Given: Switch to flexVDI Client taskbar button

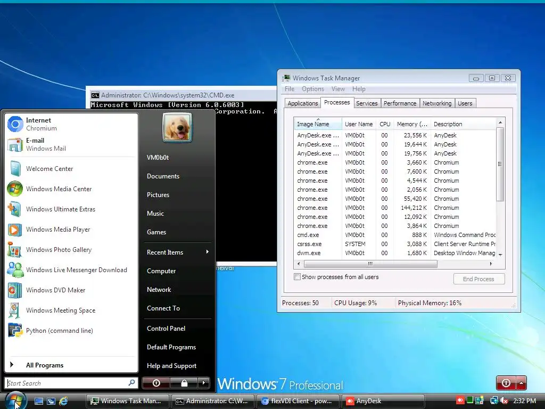Looking at the screenshot, I should point(298,401).
